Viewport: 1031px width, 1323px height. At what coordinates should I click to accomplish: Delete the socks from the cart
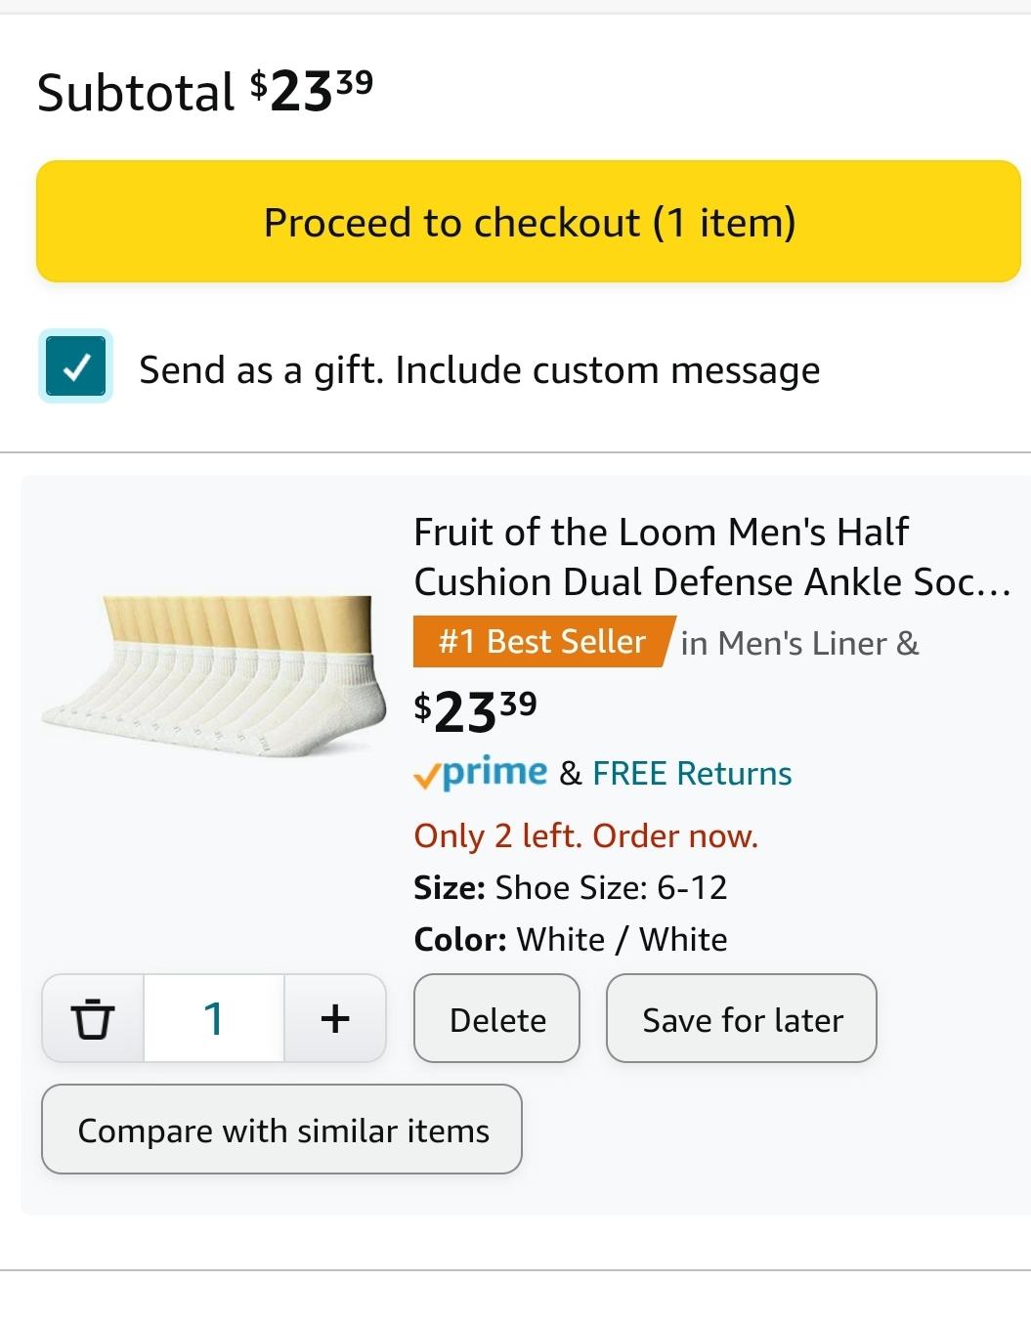(497, 1018)
